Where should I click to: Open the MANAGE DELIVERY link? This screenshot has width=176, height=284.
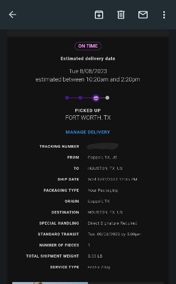pyautogui.click(x=88, y=132)
